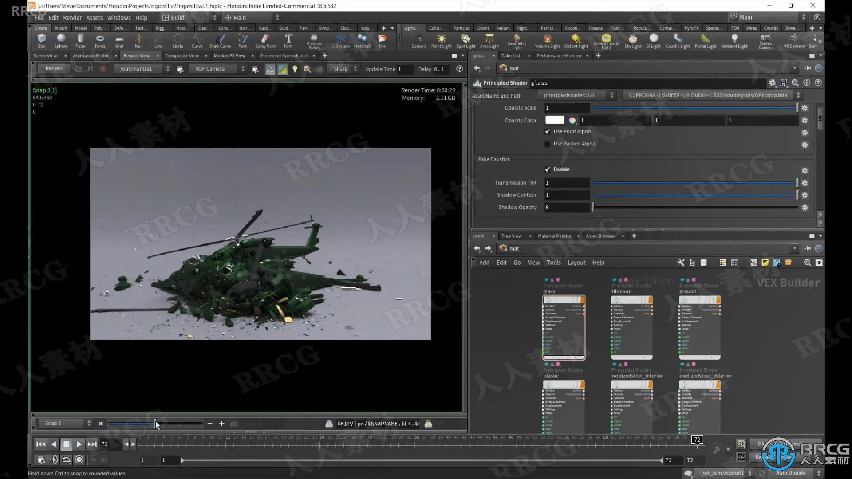The width and height of the screenshot is (852, 479).
Task: Click the Opacity Color white swatch
Action: 554,120
